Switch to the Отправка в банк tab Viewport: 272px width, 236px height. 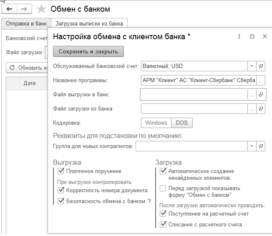click(x=25, y=23)
